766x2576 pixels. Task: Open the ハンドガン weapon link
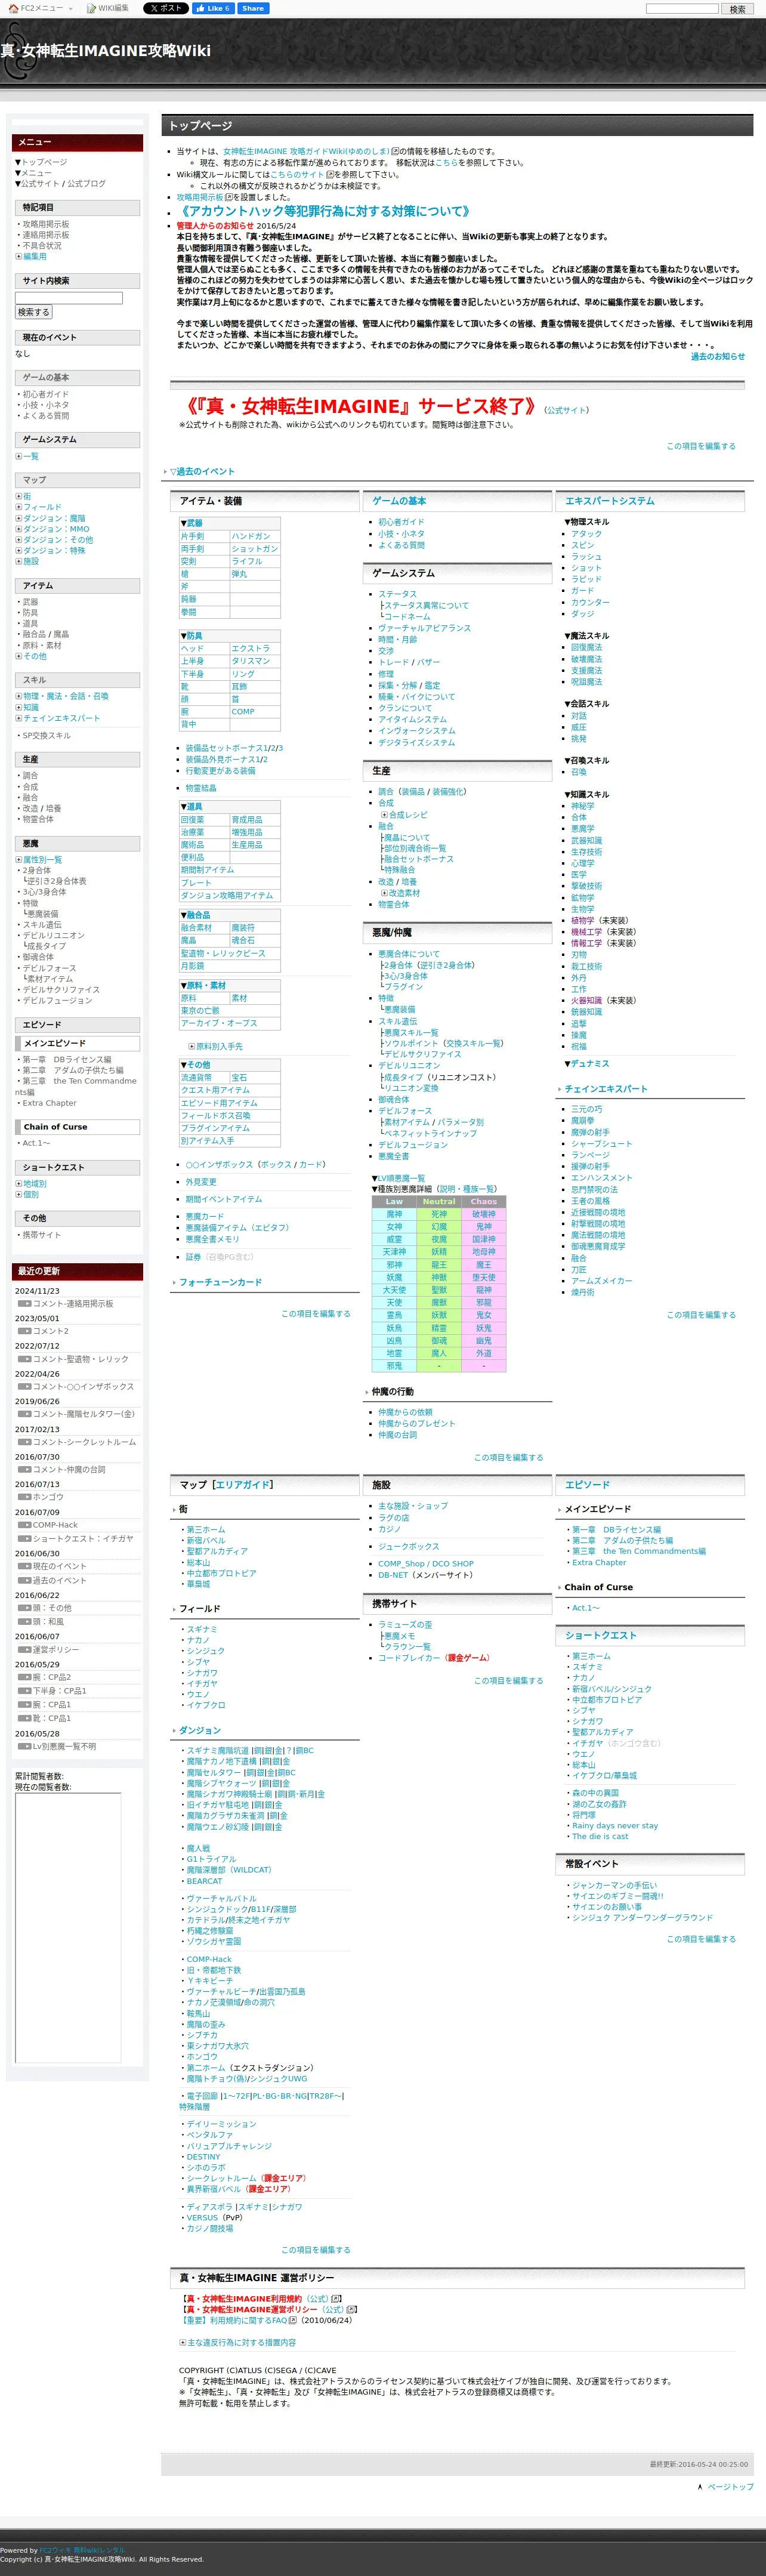(251, 537)
